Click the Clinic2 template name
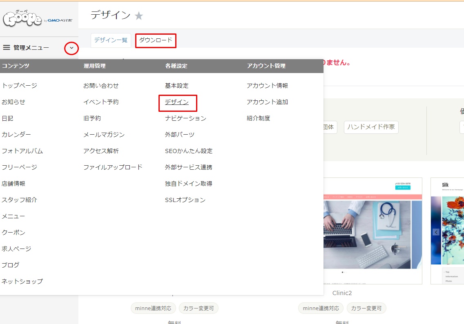 point(342,293)
